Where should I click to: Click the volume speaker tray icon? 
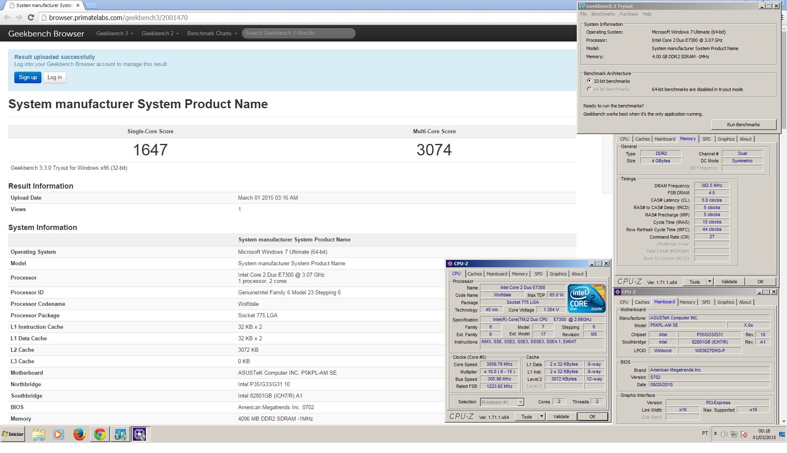[724, 434]
